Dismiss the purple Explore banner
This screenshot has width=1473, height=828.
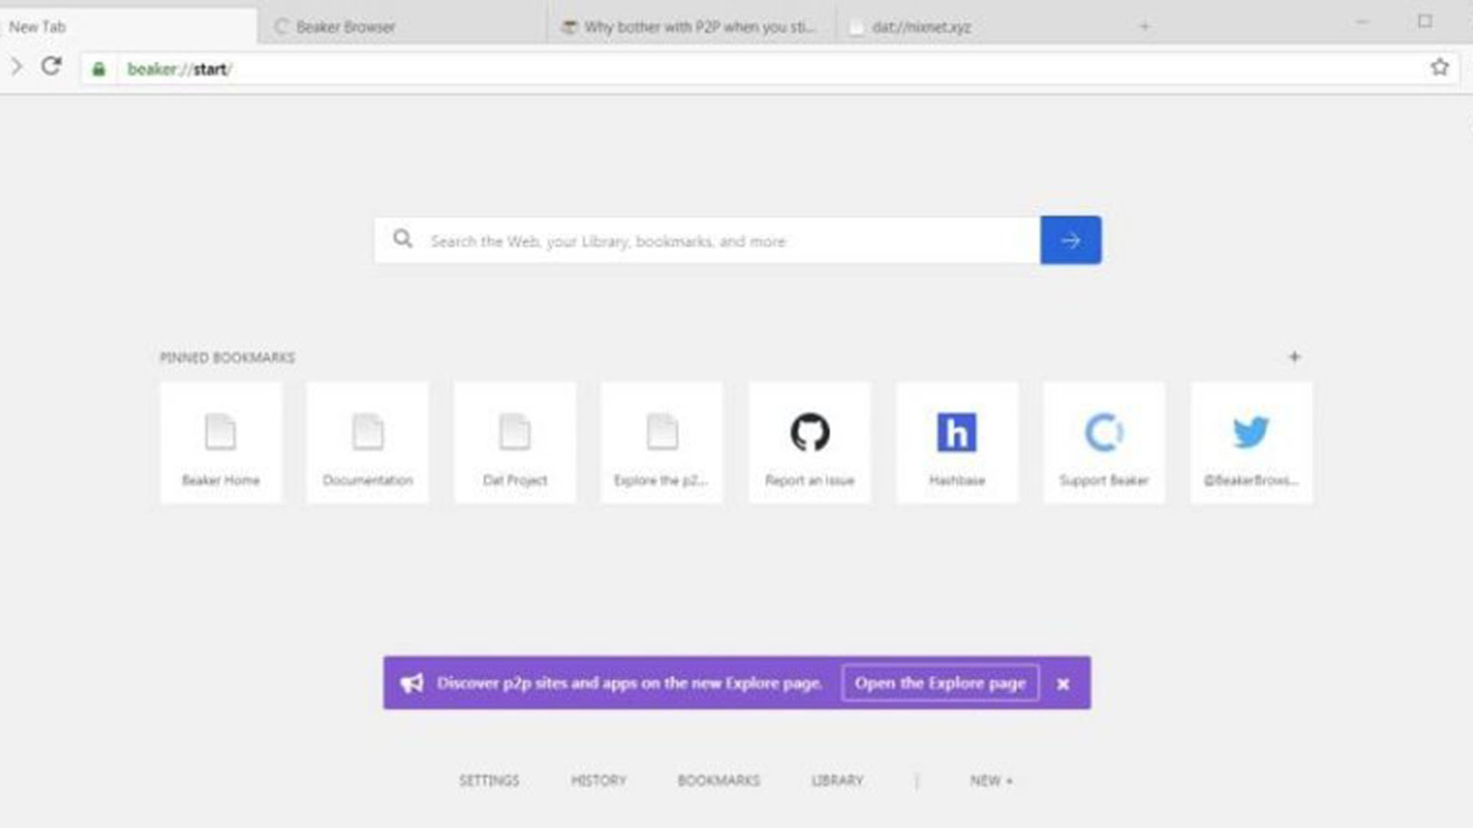coord(1063,684)
